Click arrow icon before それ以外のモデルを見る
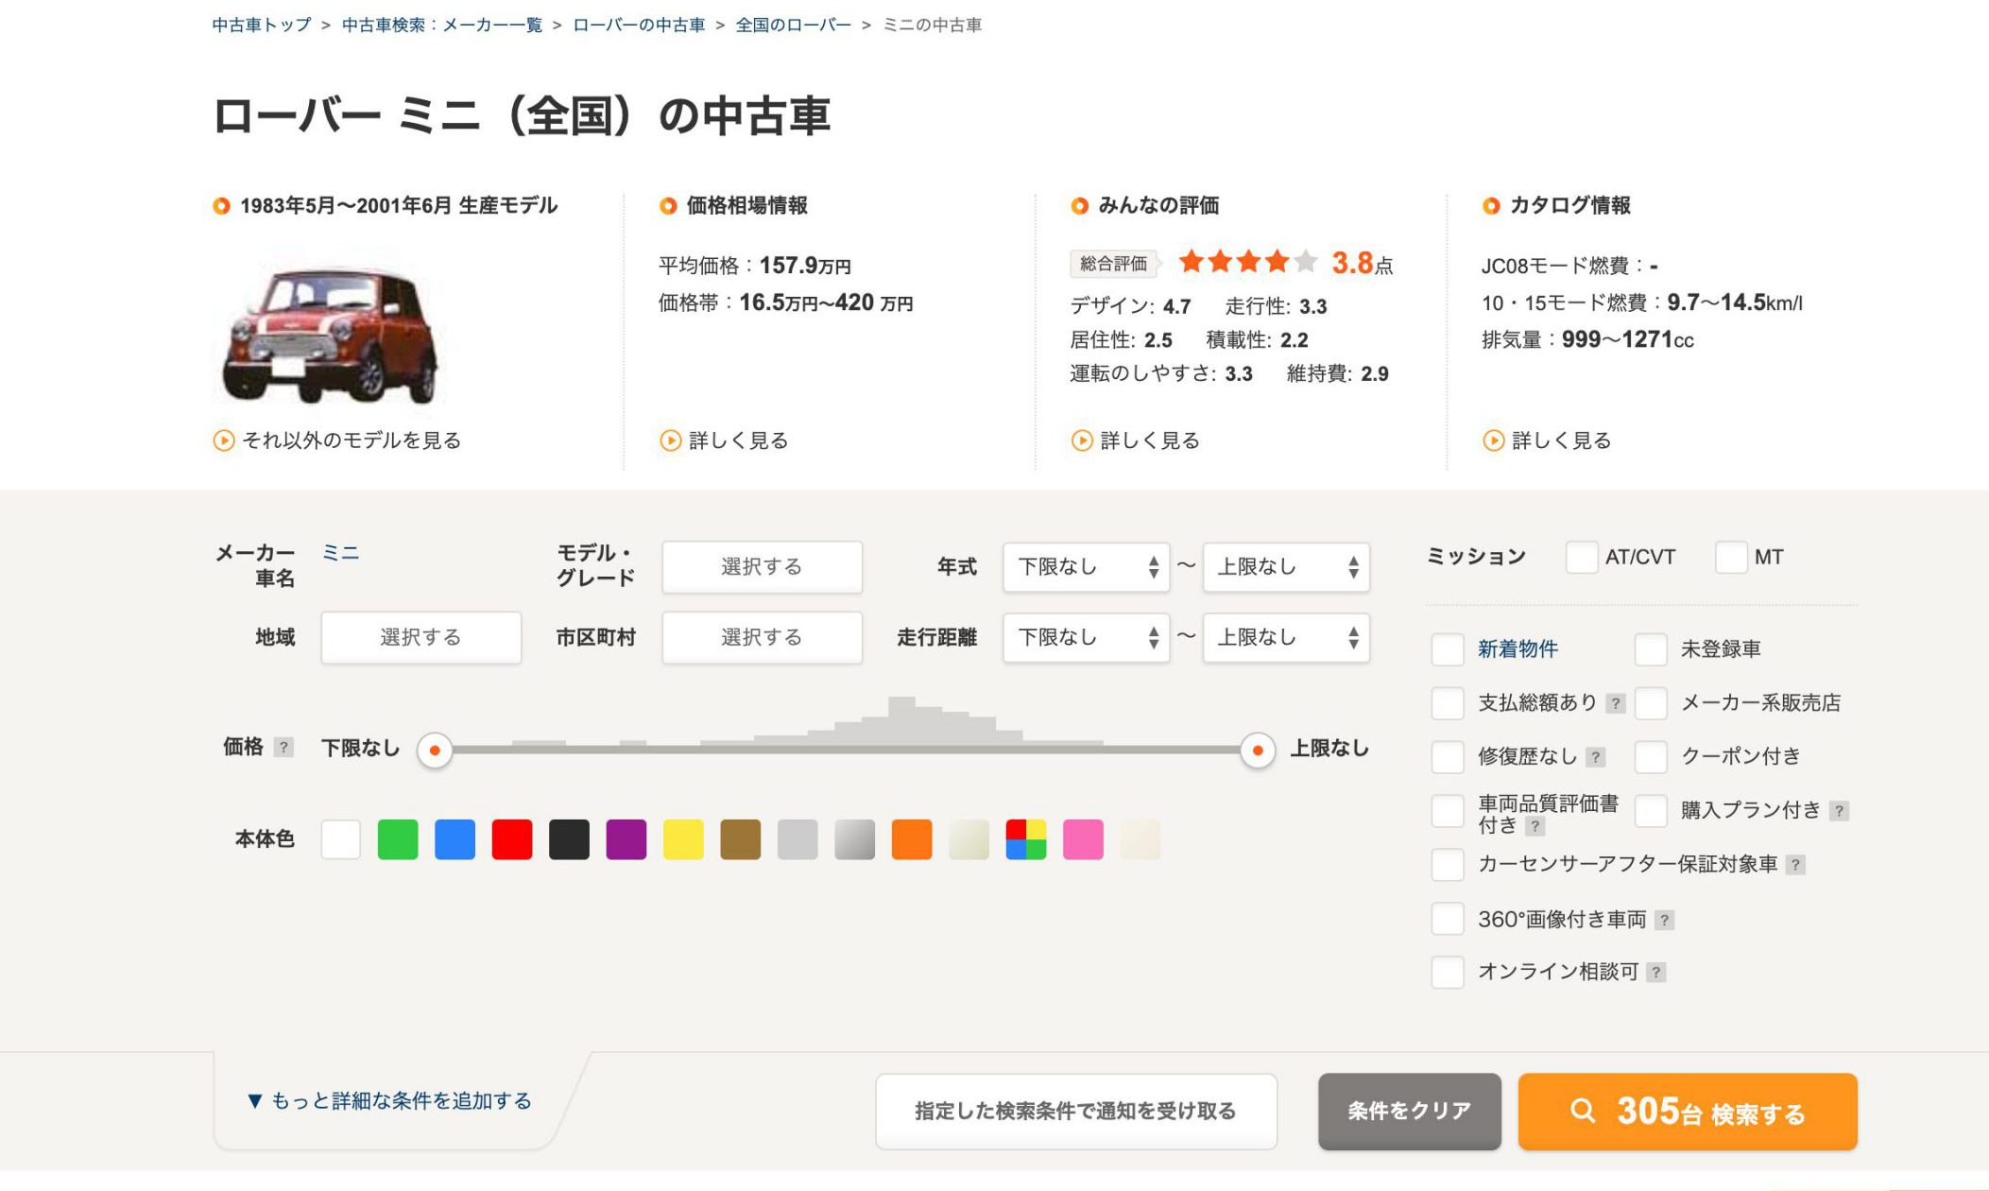Image resolution: width=1989 pixels, height=1191 pixels. pyautogui.click(x=224, y=440)
